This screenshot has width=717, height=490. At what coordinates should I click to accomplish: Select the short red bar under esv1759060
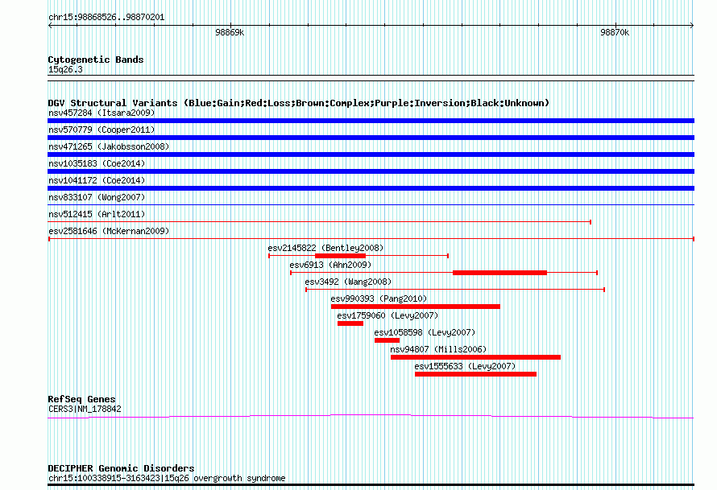[x=350, y=323]
